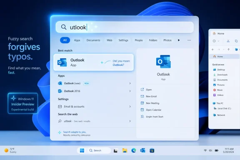This screenshot has height=160, width=240.
Task: Click the arrow to show more filter tabs
Action: 179,40
